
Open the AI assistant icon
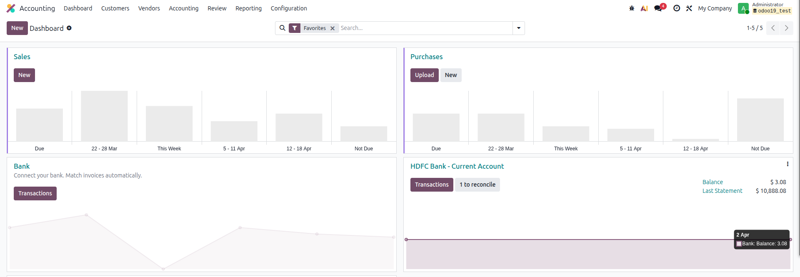[644, 8]
